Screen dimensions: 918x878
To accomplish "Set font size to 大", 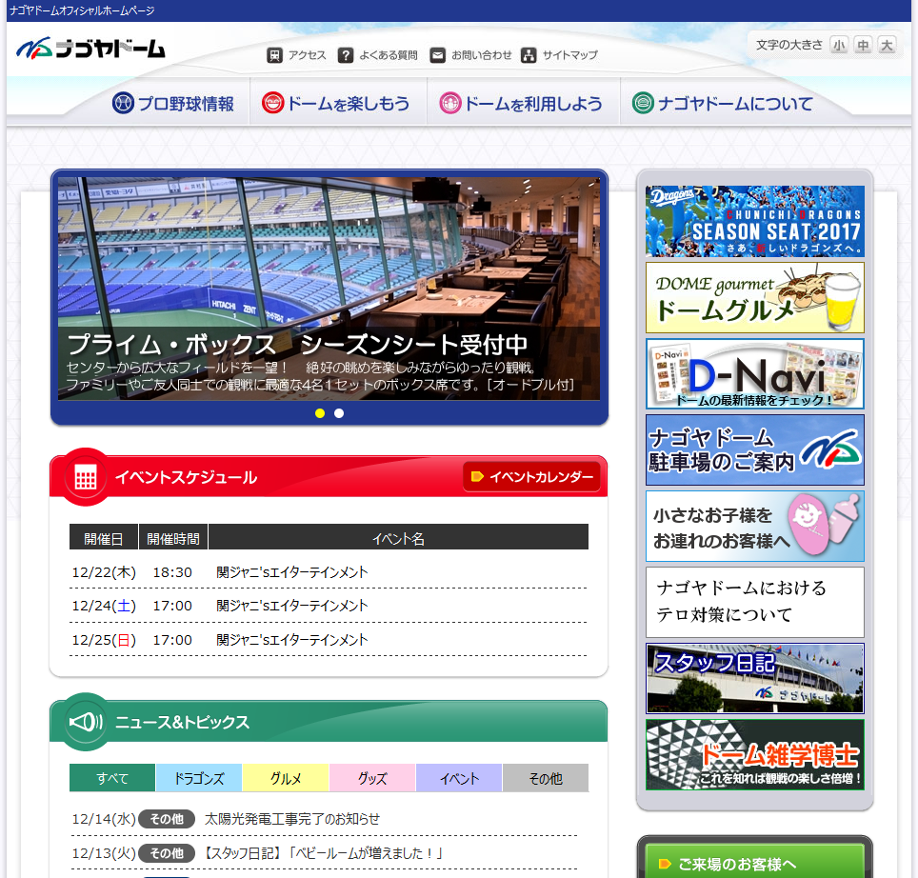I will 887,45.
